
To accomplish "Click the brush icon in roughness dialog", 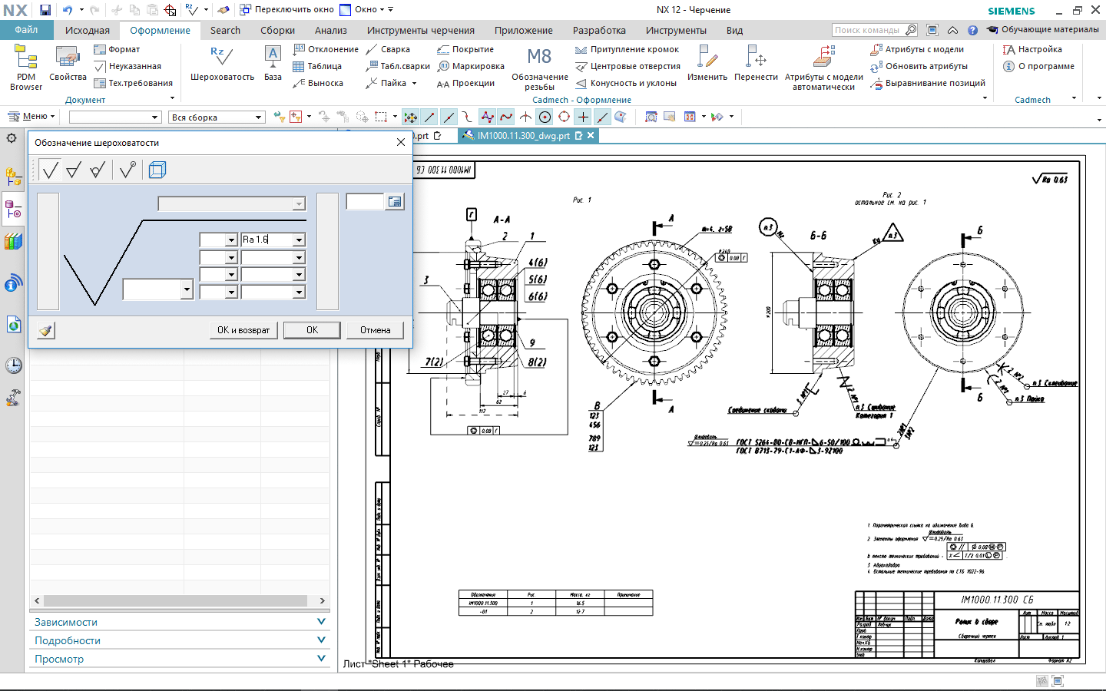I will pos(46,330).
